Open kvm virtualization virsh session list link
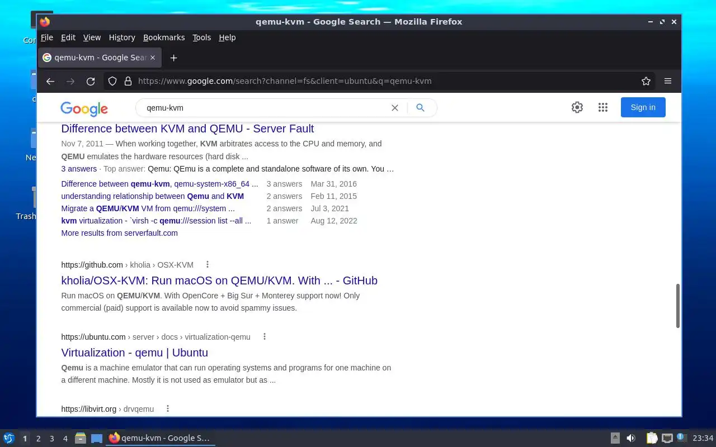 pos(156,221)
